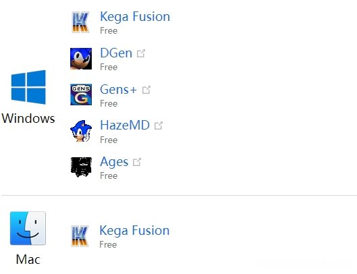Click the Kega Fusion icon under Windows

pyautogui.click(x=80, y=22)
